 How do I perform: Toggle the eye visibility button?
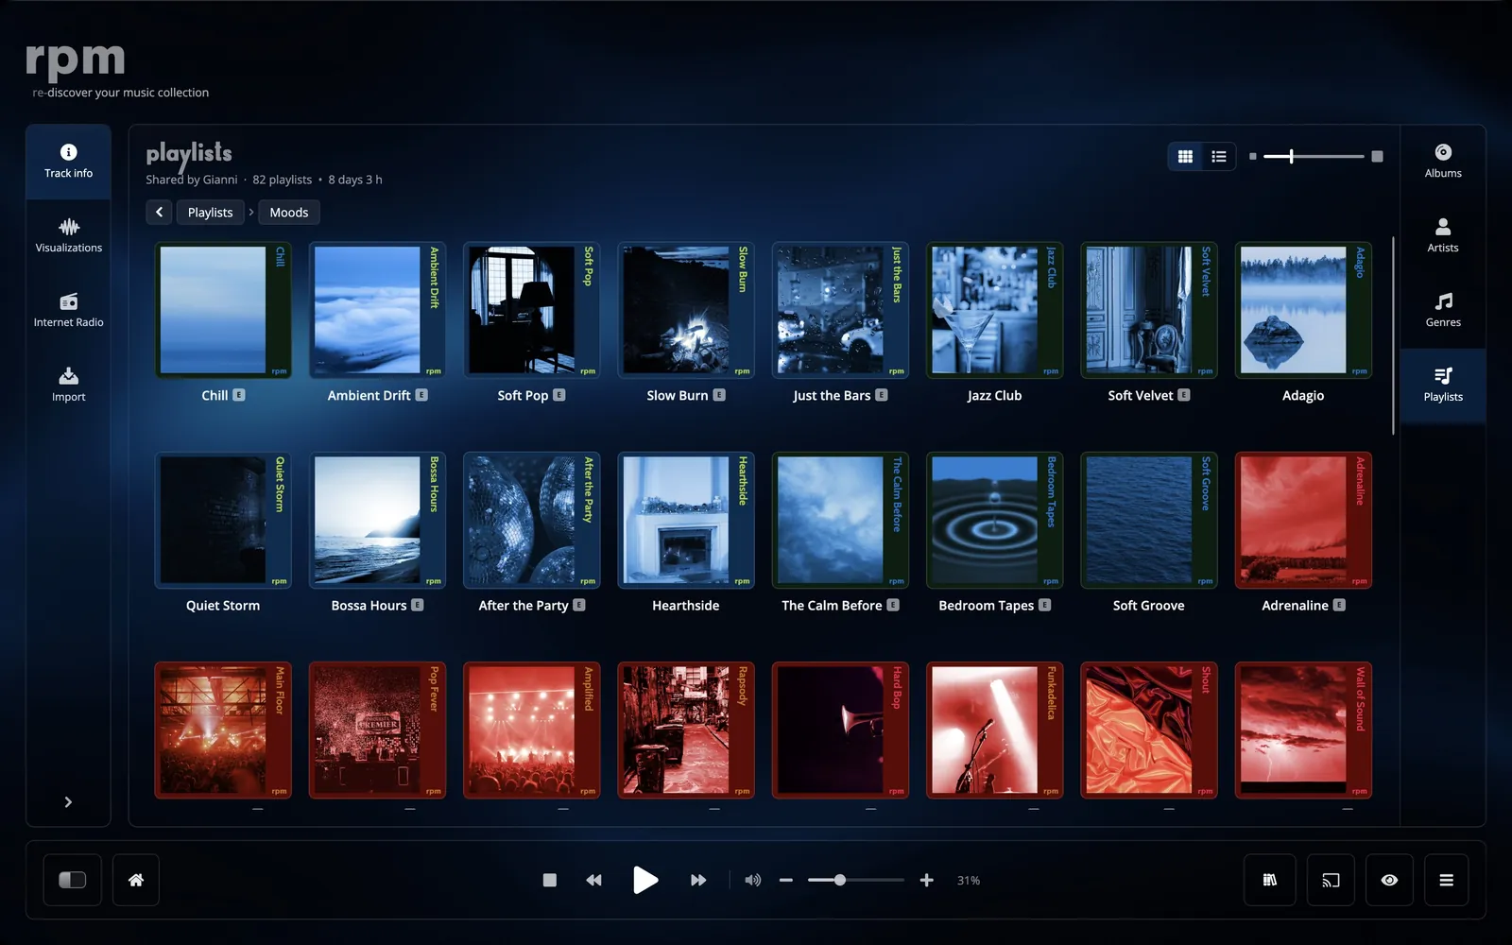pos(1389,880)
